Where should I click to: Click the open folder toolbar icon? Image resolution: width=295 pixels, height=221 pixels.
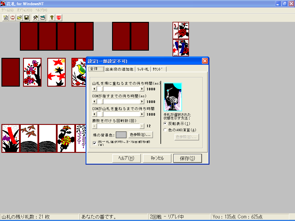pos(20,18)
